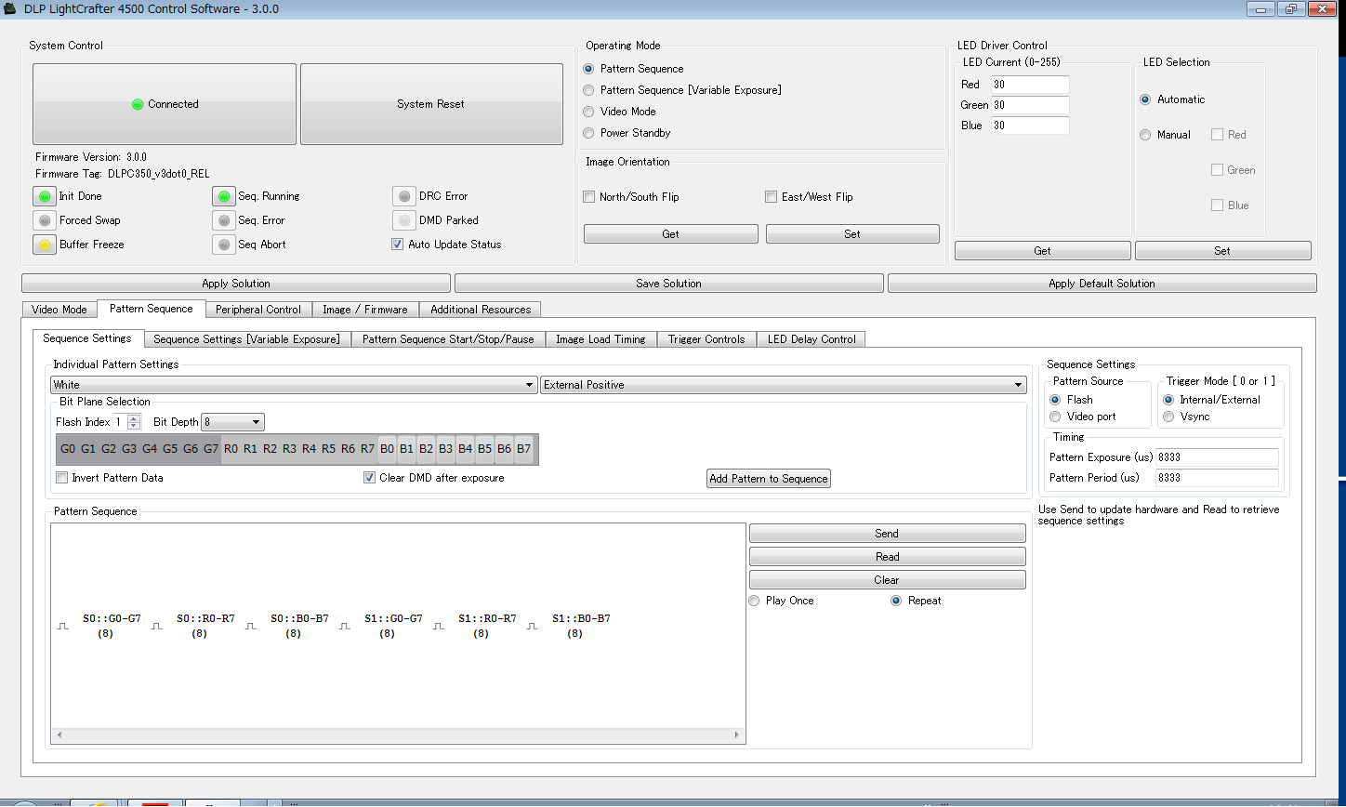Clear the pattern sequence
The width and height of the screenshot is (1346, 807).
point(887,580)
